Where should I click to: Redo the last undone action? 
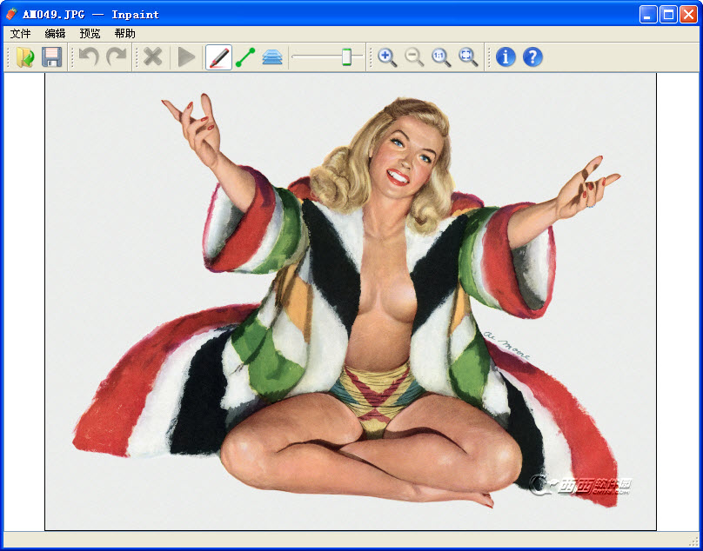pyautogui.click(x=116, y=57)
